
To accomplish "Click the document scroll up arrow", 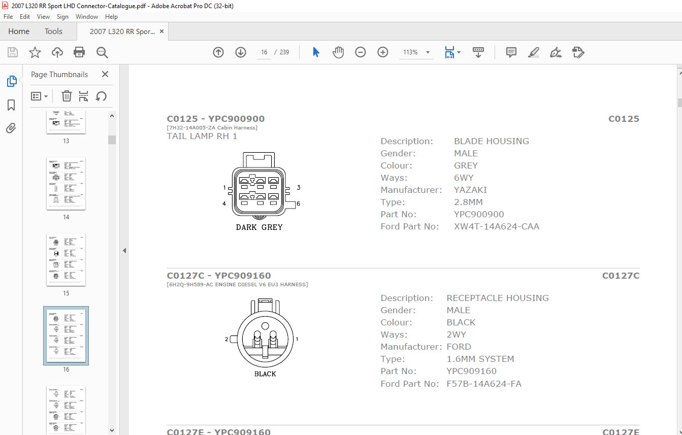I will [x=679, y=74].
